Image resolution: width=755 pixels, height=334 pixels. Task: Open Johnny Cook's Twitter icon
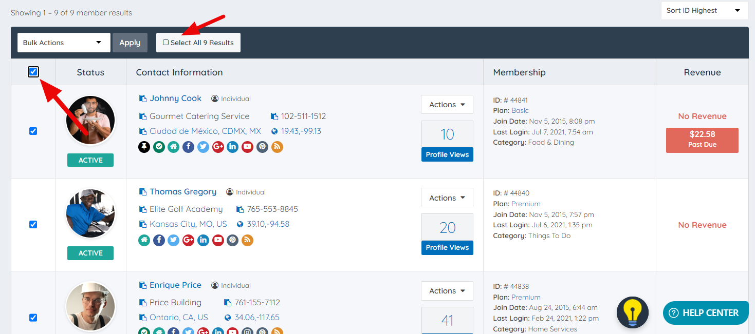click(204, 147)
